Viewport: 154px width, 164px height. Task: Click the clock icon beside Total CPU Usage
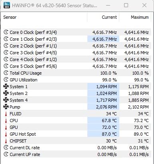pyautogui.click(x=6, y=73)
